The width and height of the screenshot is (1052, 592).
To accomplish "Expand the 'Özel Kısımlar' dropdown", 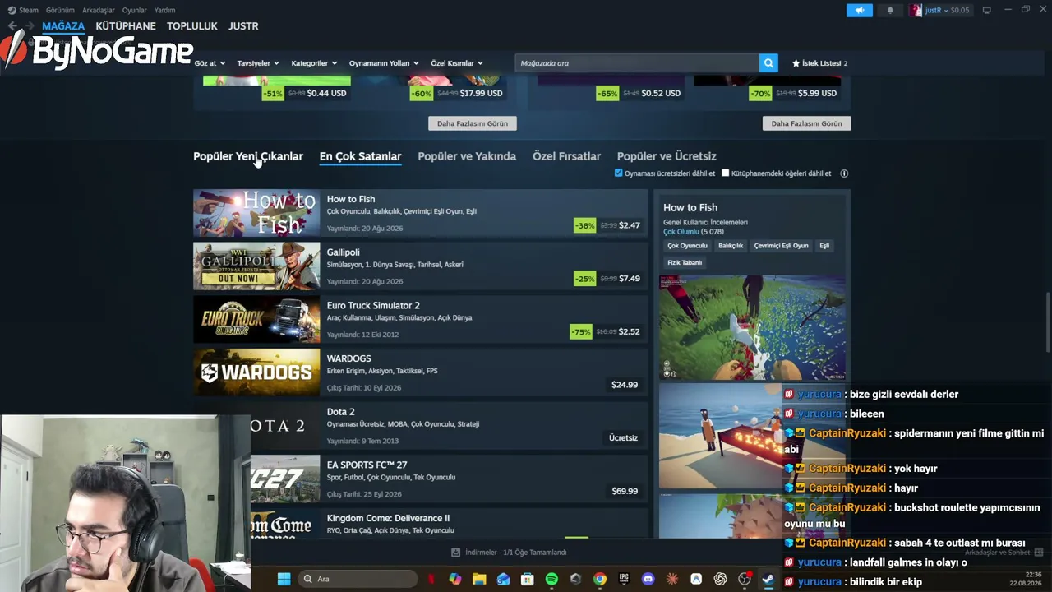I will (457, 63).
